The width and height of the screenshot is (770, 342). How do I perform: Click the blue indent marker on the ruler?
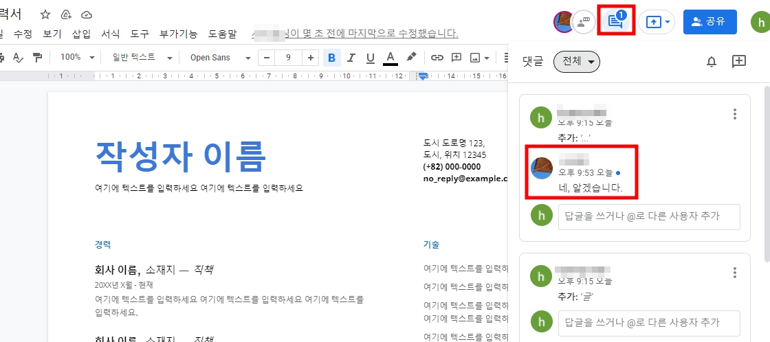423,76
